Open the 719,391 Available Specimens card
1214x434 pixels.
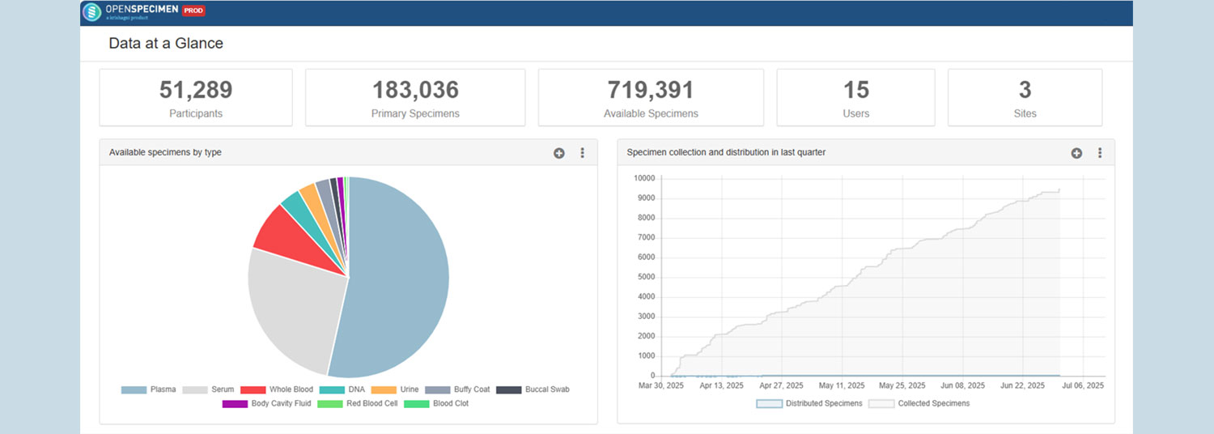tap(651, 97)
